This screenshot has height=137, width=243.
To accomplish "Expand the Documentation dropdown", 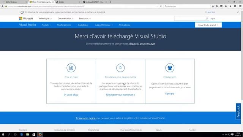I will pyautogui.click(x=65, y=19).
